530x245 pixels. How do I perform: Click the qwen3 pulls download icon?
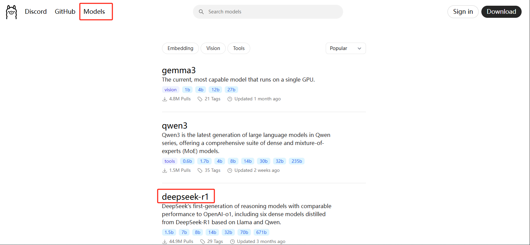click(165, 170)
